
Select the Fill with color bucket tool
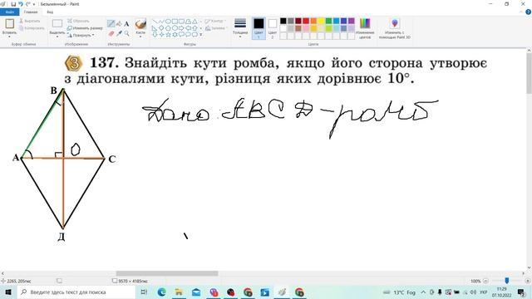tap(119, 23)
